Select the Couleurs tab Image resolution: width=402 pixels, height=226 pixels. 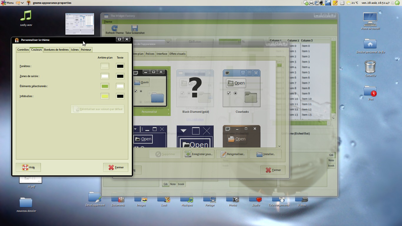[x=36, y=50]
